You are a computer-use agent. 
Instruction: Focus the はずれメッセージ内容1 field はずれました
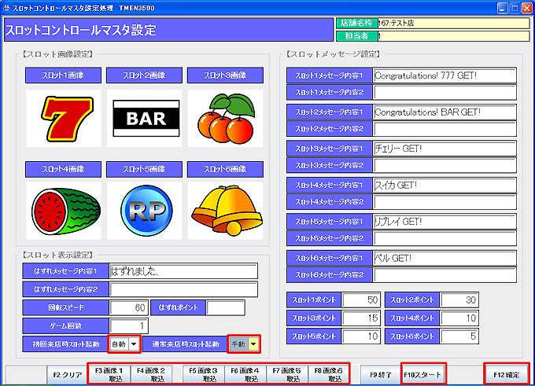pyautogui.click(x=183, y=271)
